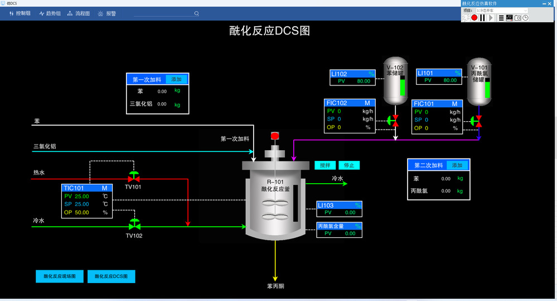
Task: Click the search magnifier icon
Action: pyautogui.click(x=196, y=13)
